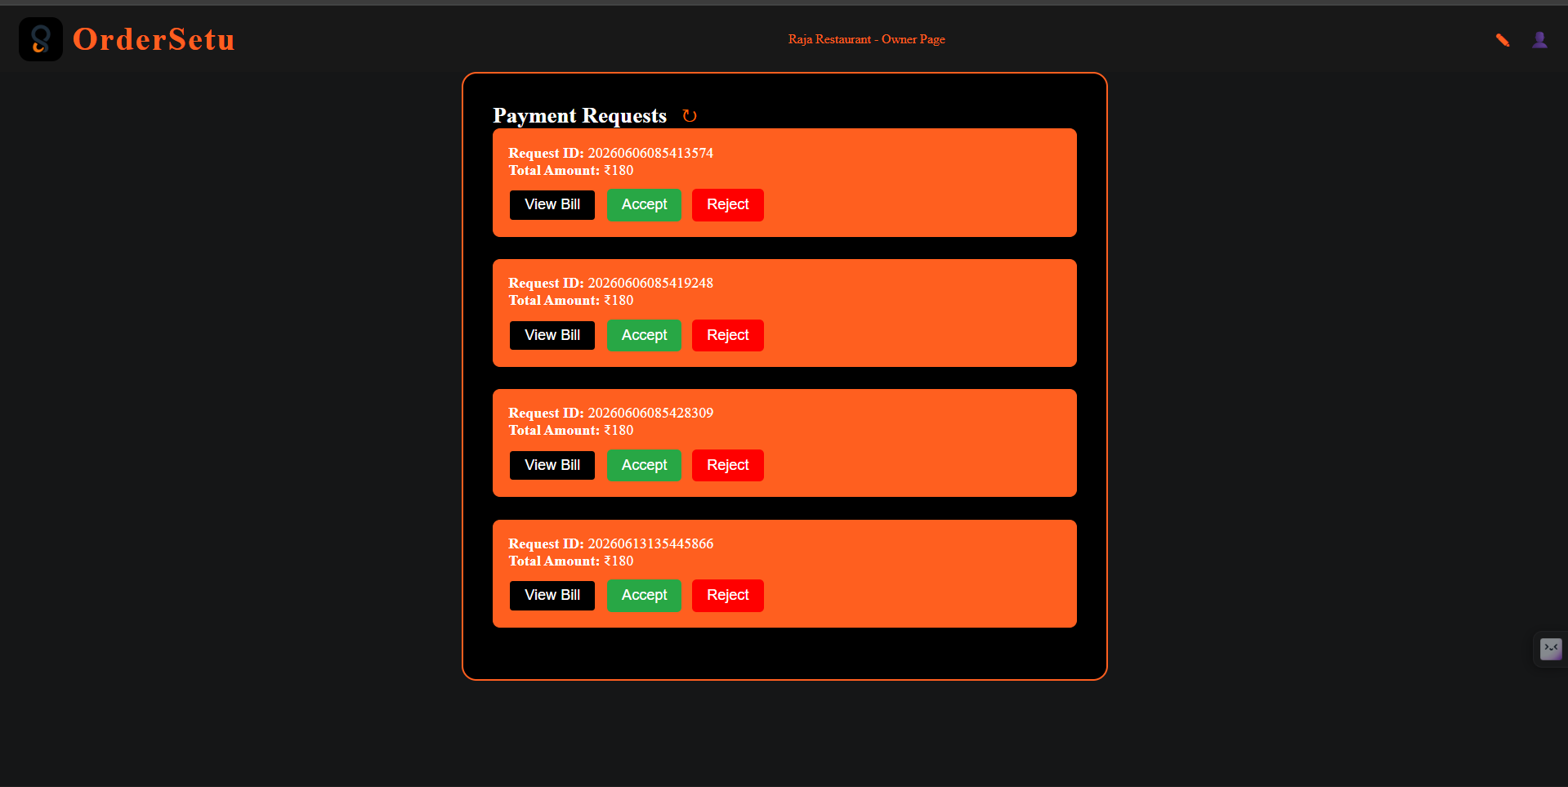Click Total Amount under request 20260606085419248
This screenshot has width=1568, height=787.
pyautogui.click(x=570, y=300)
